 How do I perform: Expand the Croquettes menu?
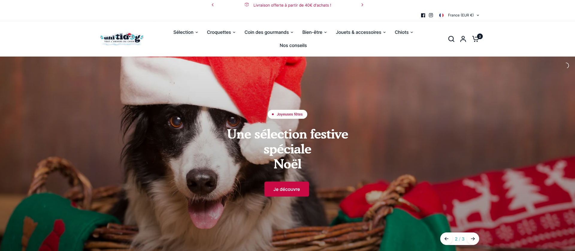(221, 32)
